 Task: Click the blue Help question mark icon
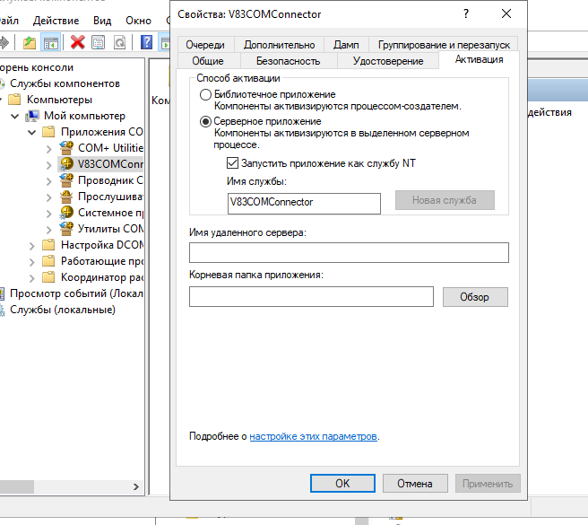146,42
